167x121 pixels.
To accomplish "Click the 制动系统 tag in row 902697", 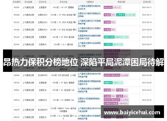I will pos(108,7).
